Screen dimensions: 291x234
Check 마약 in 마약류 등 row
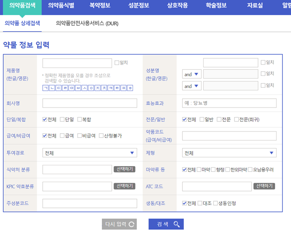coord(199,169)
